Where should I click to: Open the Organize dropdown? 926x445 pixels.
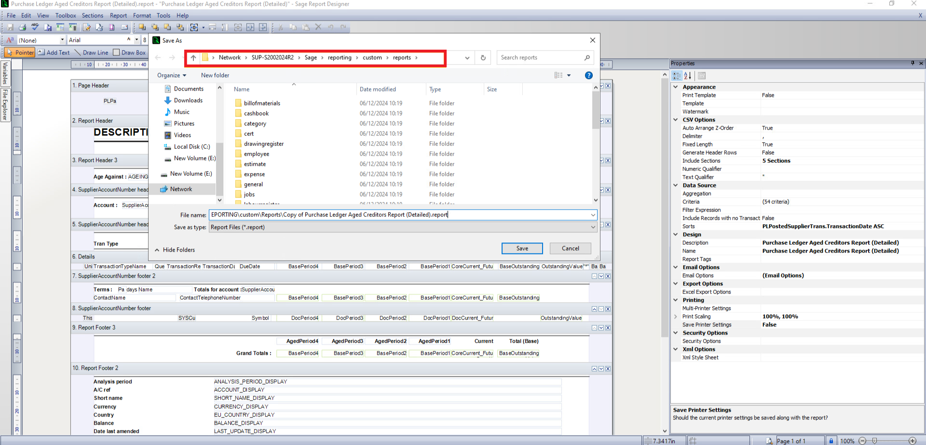pyautogui.click(x=171, y=75)
